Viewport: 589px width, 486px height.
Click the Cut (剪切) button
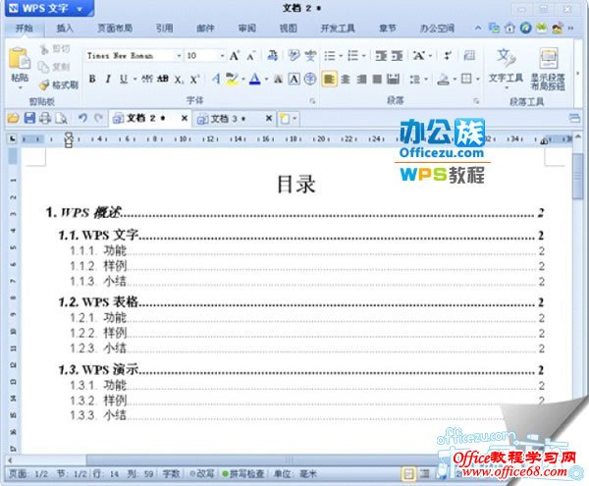[x=55, y=49]
